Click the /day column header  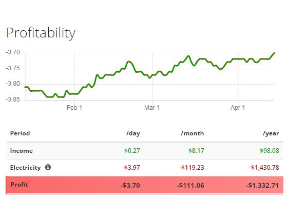pos(133,133)
